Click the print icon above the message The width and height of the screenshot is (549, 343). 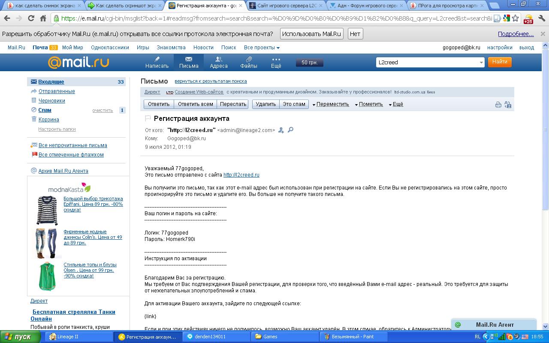click(x=498, y=104)
